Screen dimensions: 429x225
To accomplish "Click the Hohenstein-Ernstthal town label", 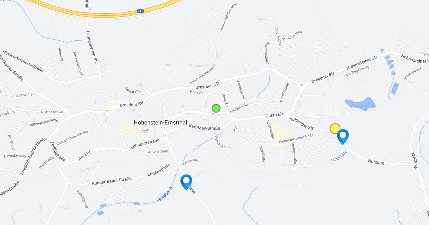I will 160,122.
